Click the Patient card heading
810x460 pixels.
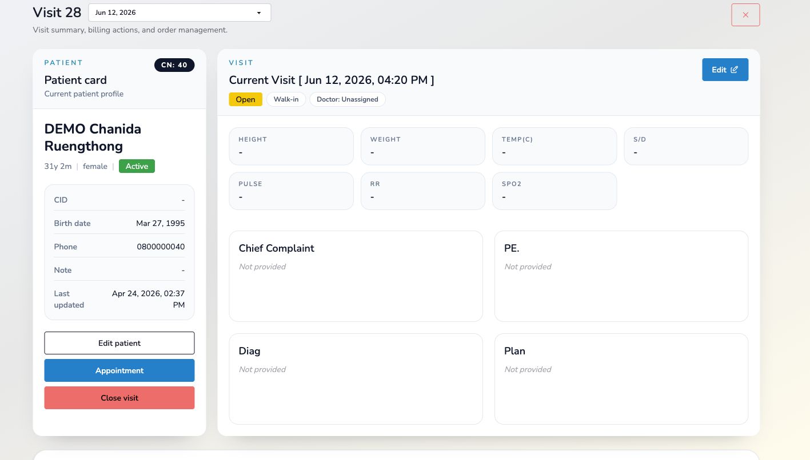click(75, 80)
